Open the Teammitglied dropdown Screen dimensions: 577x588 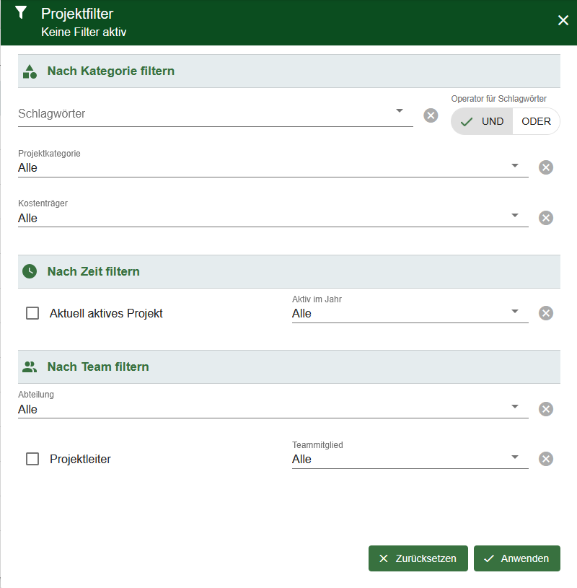[514, 457]
